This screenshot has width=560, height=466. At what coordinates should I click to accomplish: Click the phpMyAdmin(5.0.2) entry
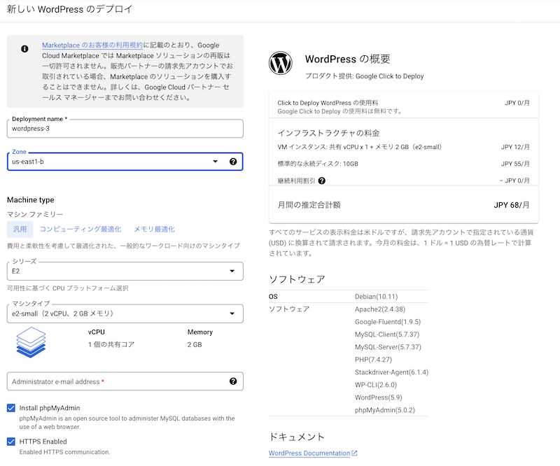(385, 410)
